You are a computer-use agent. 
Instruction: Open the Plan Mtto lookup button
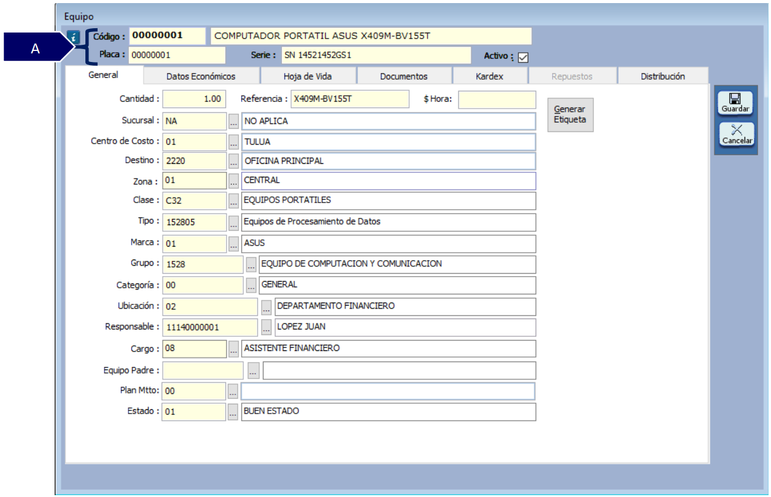(233, 391)
